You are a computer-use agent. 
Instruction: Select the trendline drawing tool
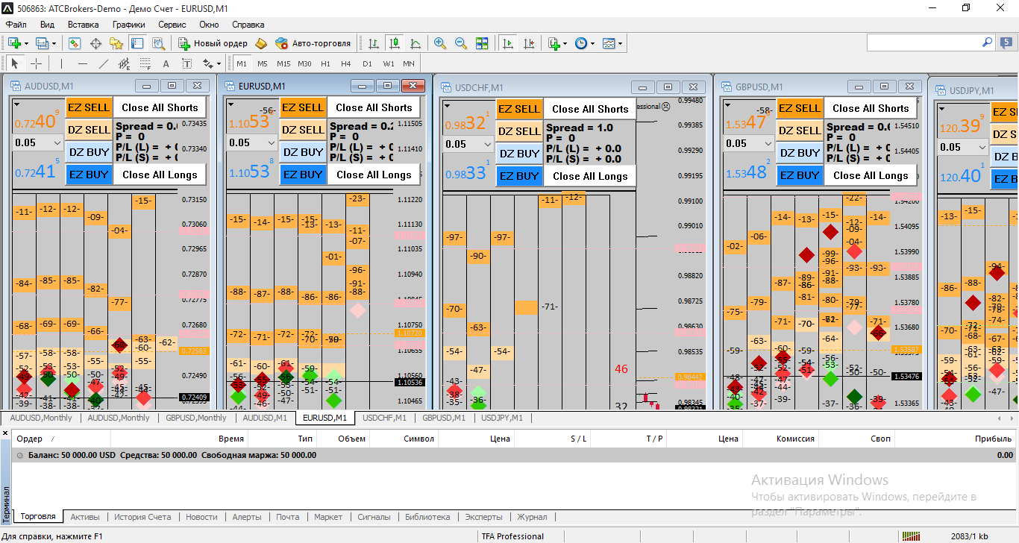(104, 63)
